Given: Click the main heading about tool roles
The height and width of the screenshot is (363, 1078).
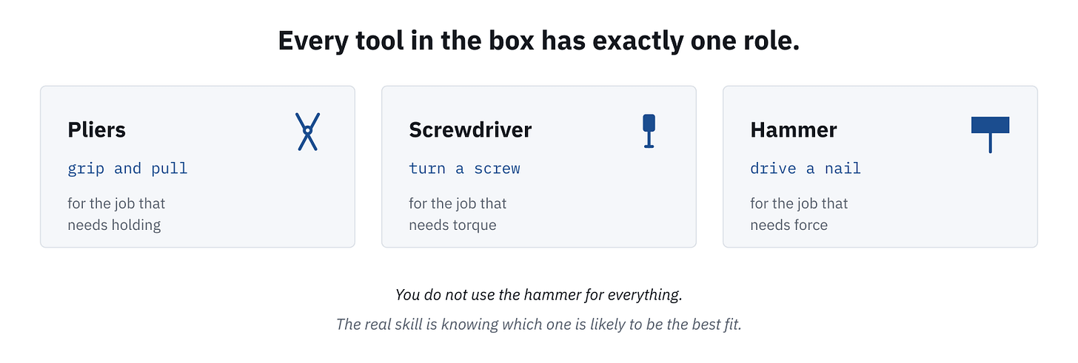Looking at the screenshot, I should 539,41.
